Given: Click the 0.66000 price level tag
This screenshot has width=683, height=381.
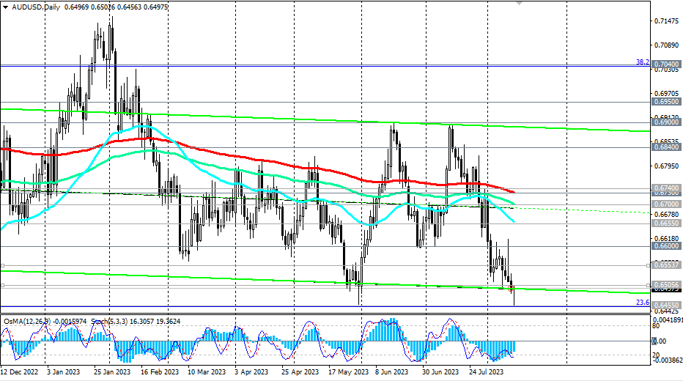Looking at the screenshot, I should [666, 246].
